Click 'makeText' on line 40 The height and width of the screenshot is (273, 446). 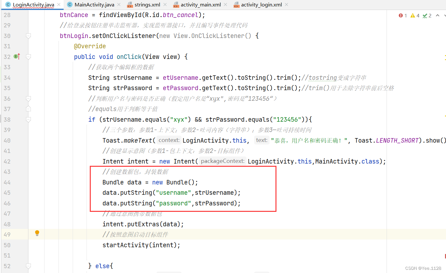[138, 140]
